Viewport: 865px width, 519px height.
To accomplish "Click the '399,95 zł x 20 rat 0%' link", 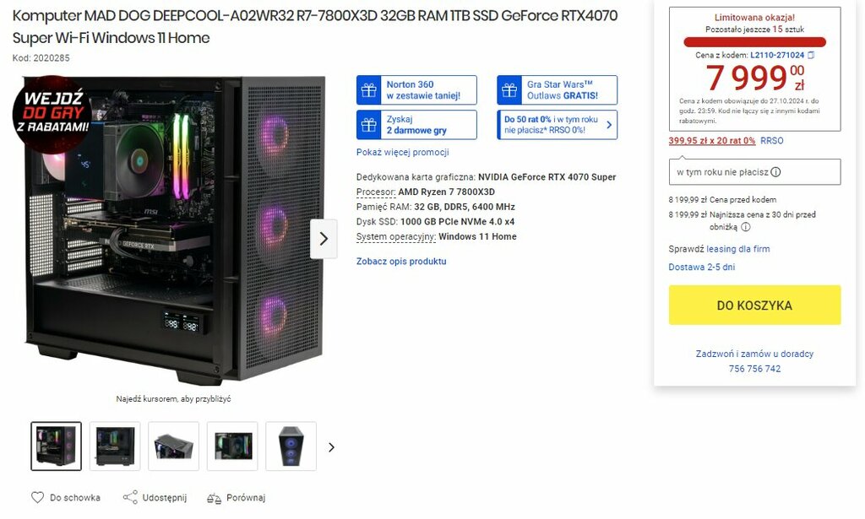I will point(711,140).
